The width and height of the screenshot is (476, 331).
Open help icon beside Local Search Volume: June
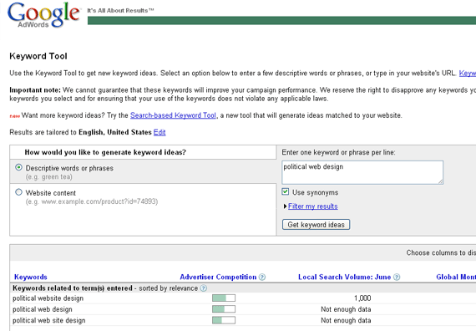(397, 278)
